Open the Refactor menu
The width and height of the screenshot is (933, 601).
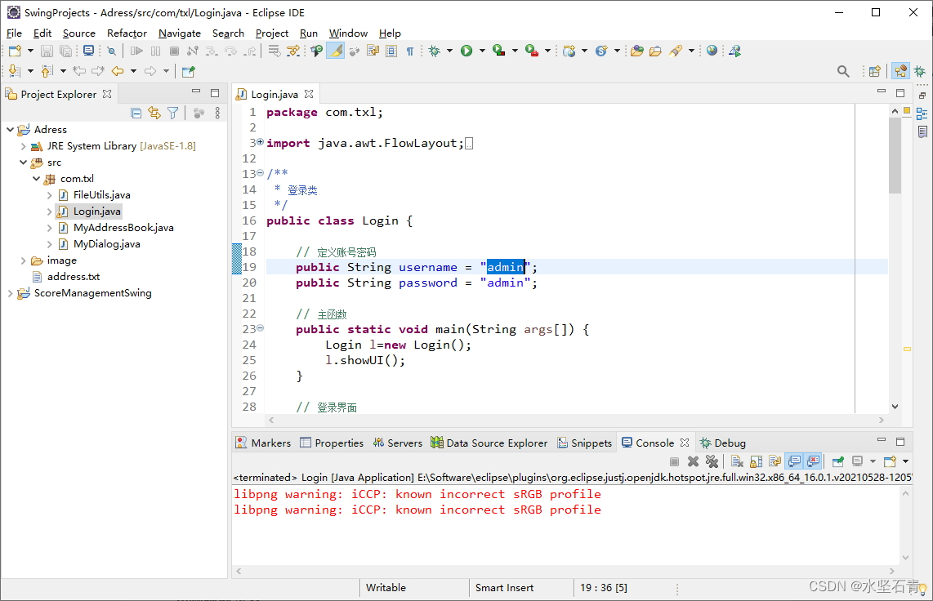(127, 33)
